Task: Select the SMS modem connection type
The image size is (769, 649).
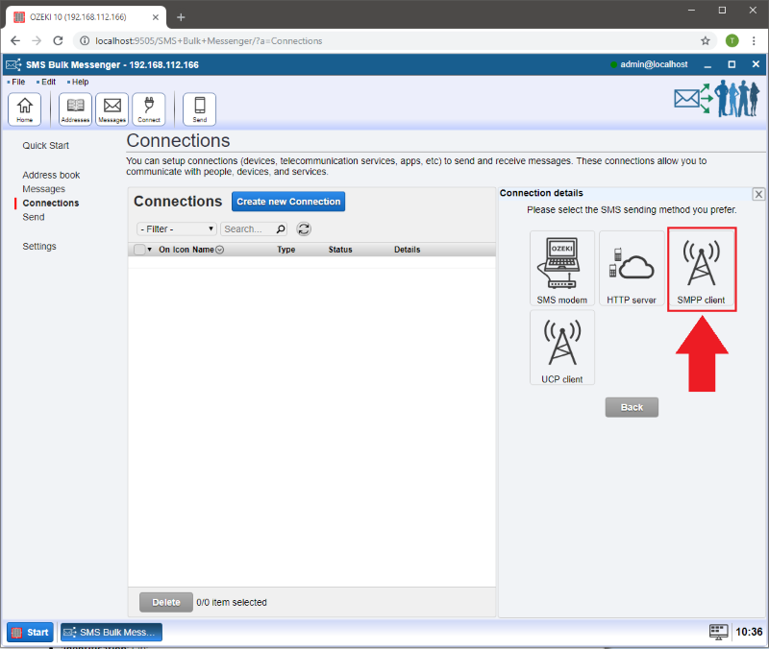Action: click(562, 269)
